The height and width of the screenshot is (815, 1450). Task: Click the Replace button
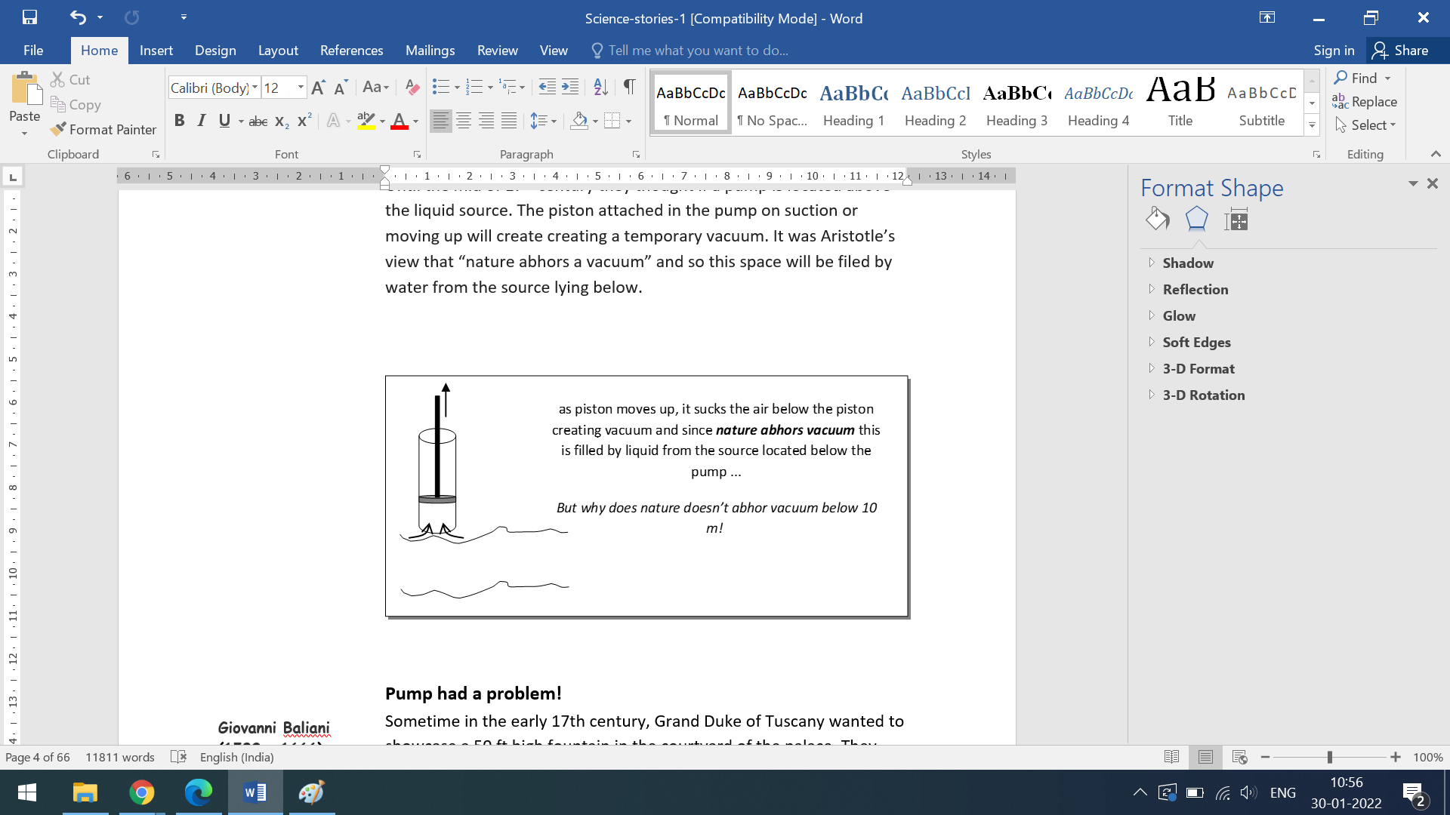(1365, 102)
